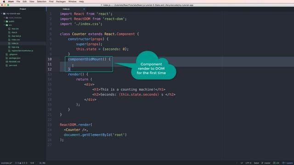Screen dimensions: 294x165
Task: Click the README.md file icon
Action: point(7,61)
